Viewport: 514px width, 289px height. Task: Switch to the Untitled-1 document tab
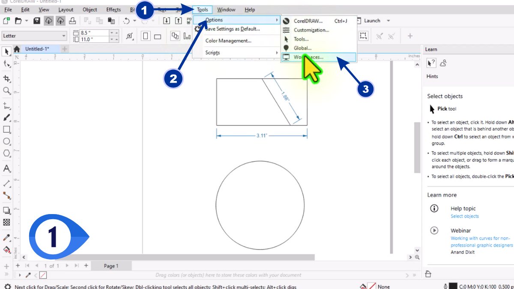pyautogui.click(x=37, y=49)
